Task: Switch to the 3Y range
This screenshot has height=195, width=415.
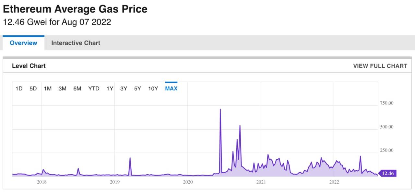Action: (x=123, y=88)
